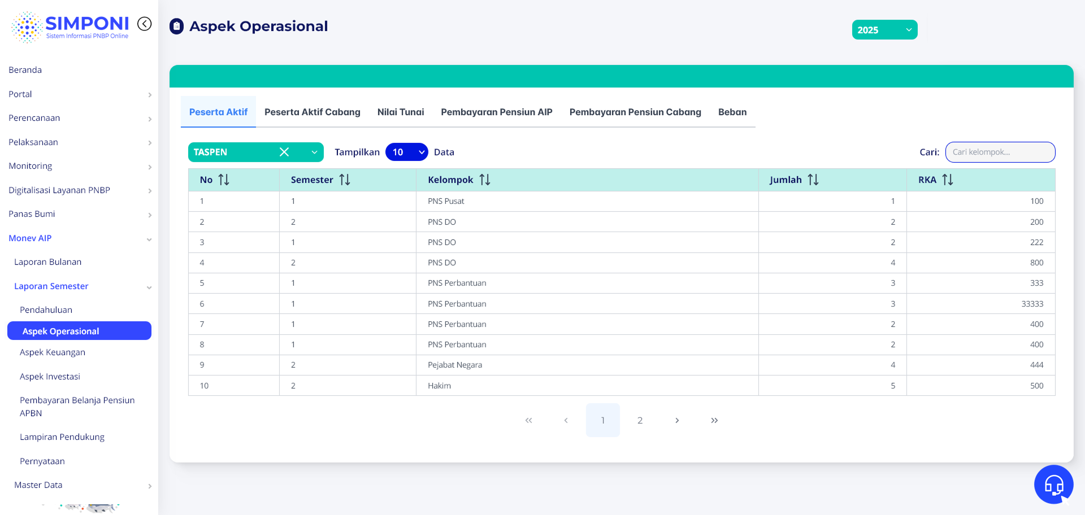
Task: Go to first page with double-left arrows
Action: click(528, 420)
